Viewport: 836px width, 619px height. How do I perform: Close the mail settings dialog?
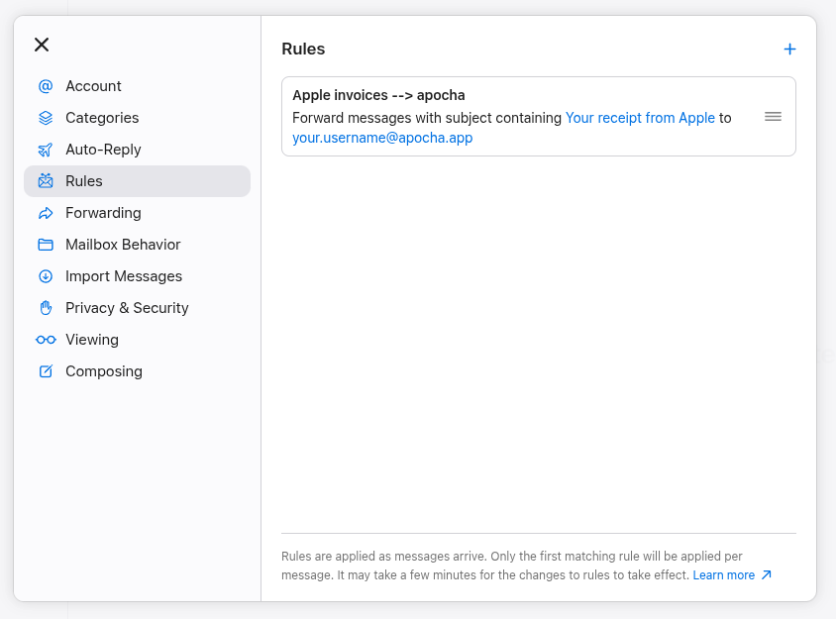(x=42, y=45)
